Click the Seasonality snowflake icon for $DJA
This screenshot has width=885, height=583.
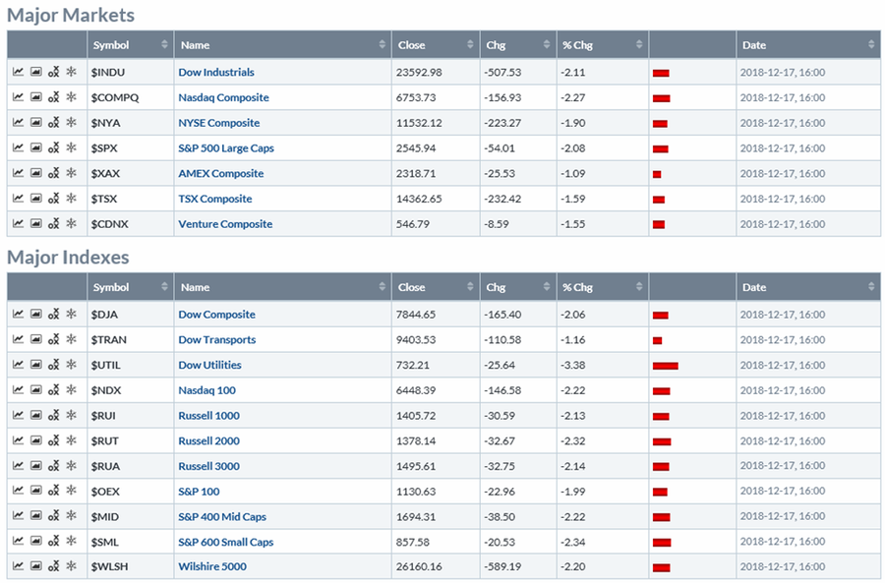[x=71, y=315]
